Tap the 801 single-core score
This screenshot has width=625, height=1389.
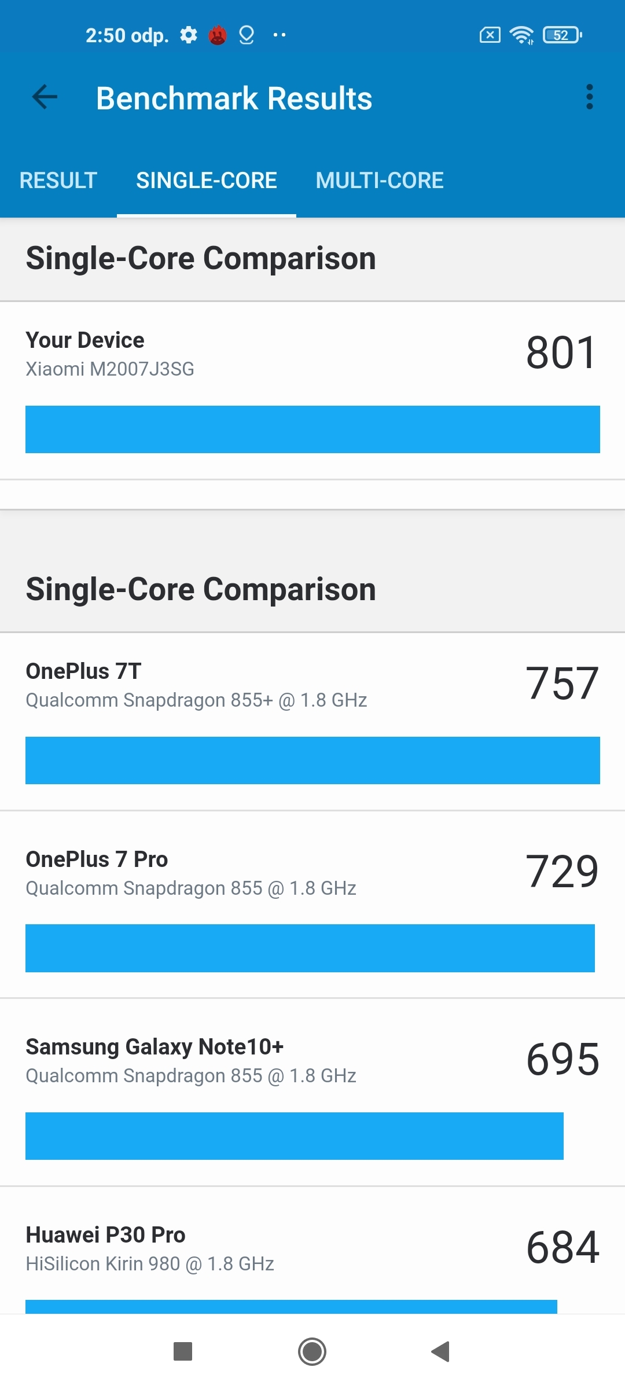click(x=561, y=352)
